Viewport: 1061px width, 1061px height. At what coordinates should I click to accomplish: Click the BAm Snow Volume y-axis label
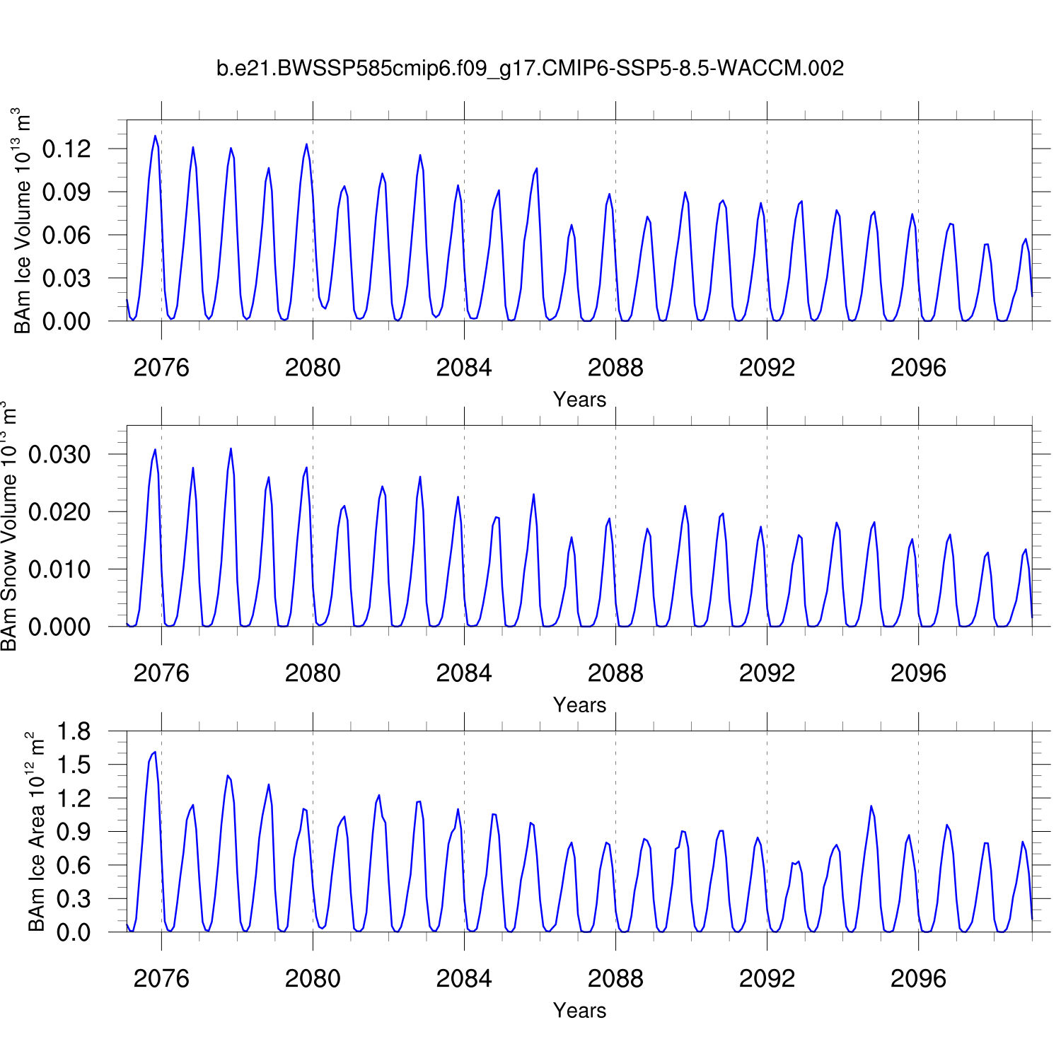(10, 526)
